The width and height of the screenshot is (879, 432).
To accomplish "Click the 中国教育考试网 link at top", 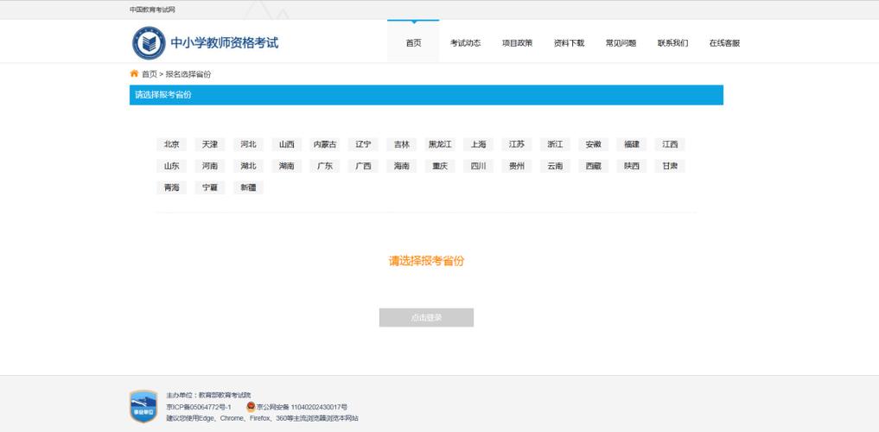I will click(152, 10).
